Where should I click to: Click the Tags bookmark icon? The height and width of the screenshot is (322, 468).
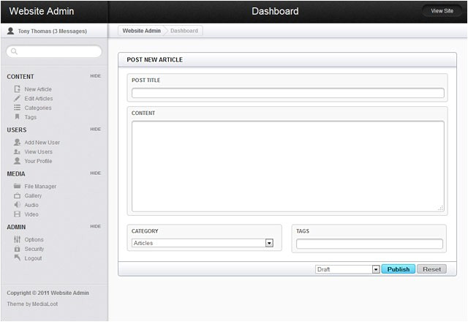18,117
